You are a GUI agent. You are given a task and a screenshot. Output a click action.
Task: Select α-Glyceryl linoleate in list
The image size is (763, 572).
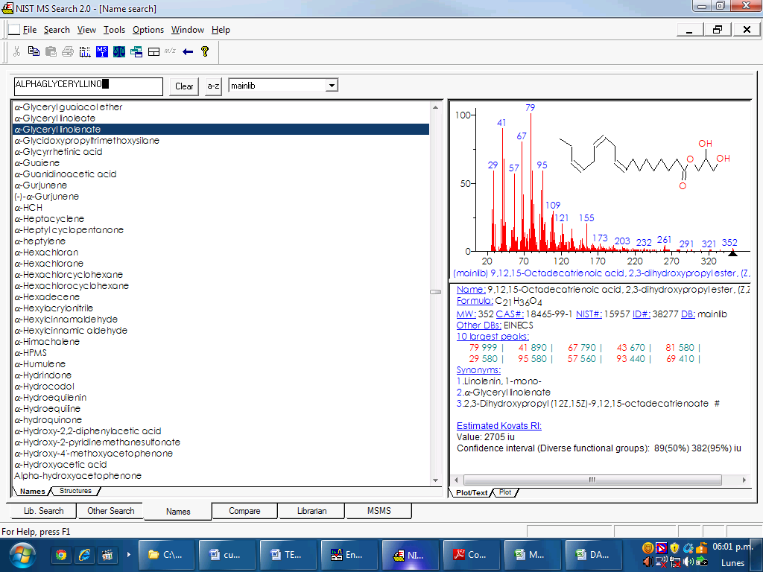tap(221, 118)
